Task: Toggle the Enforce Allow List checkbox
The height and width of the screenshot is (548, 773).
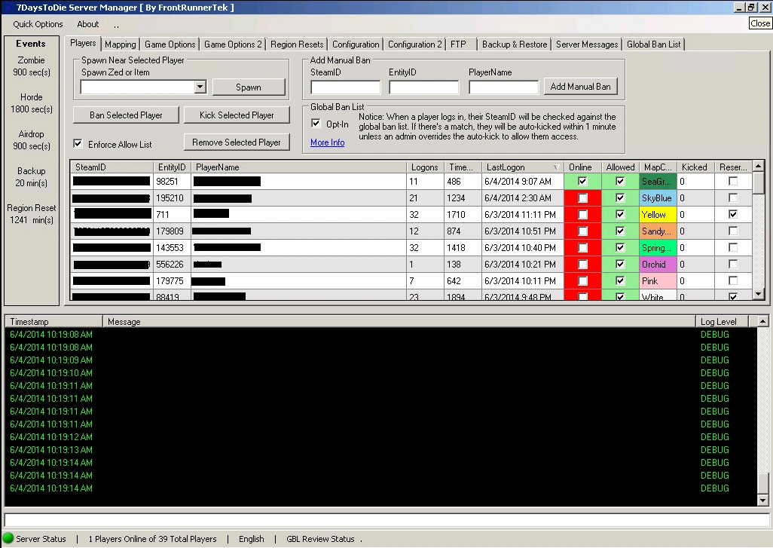Action: (x=78, y=144)
